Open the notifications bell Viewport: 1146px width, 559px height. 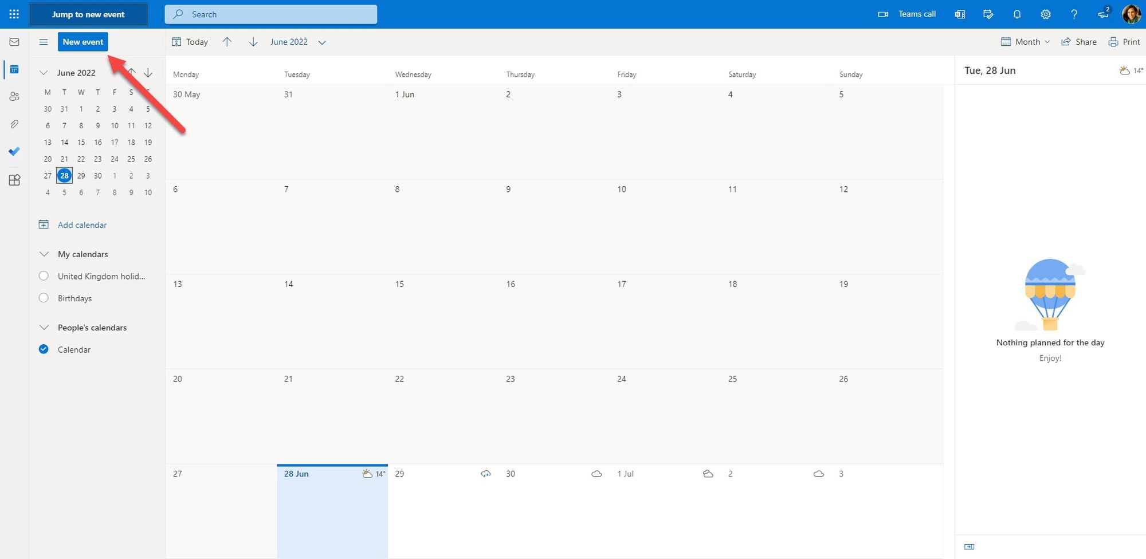[1017, 14]
